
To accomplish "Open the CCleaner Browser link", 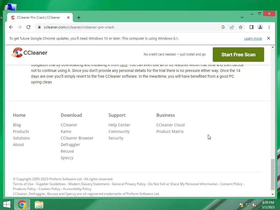I will pos(77,138).
